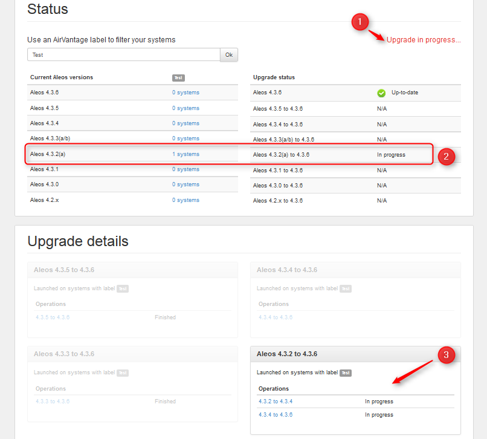
Task: Open the 1 systems link for Aleos 4.3.2(a)
Action: point(185,154)
